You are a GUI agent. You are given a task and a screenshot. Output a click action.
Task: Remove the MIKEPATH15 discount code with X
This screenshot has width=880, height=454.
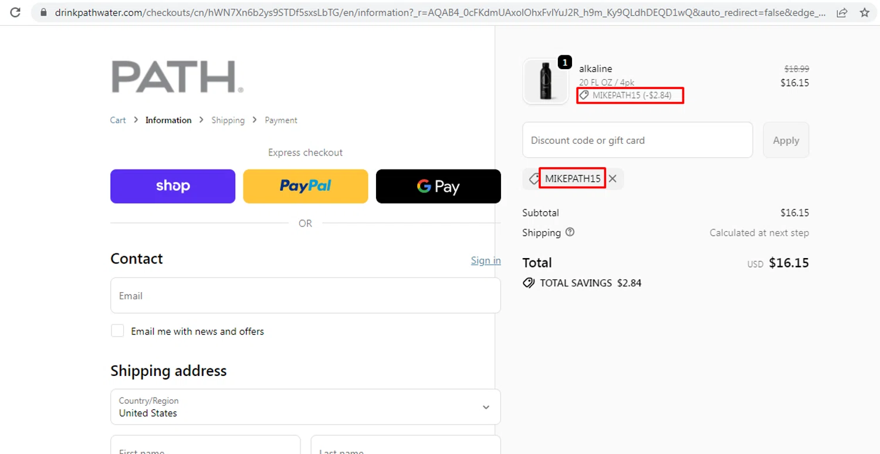612,179
